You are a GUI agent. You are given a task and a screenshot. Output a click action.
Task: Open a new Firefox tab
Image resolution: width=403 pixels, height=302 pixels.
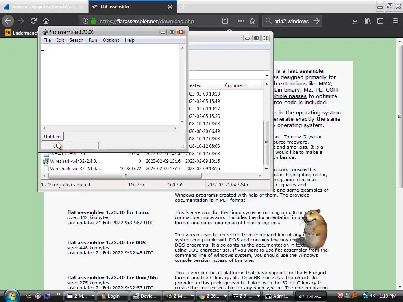(x=183, y=7)
